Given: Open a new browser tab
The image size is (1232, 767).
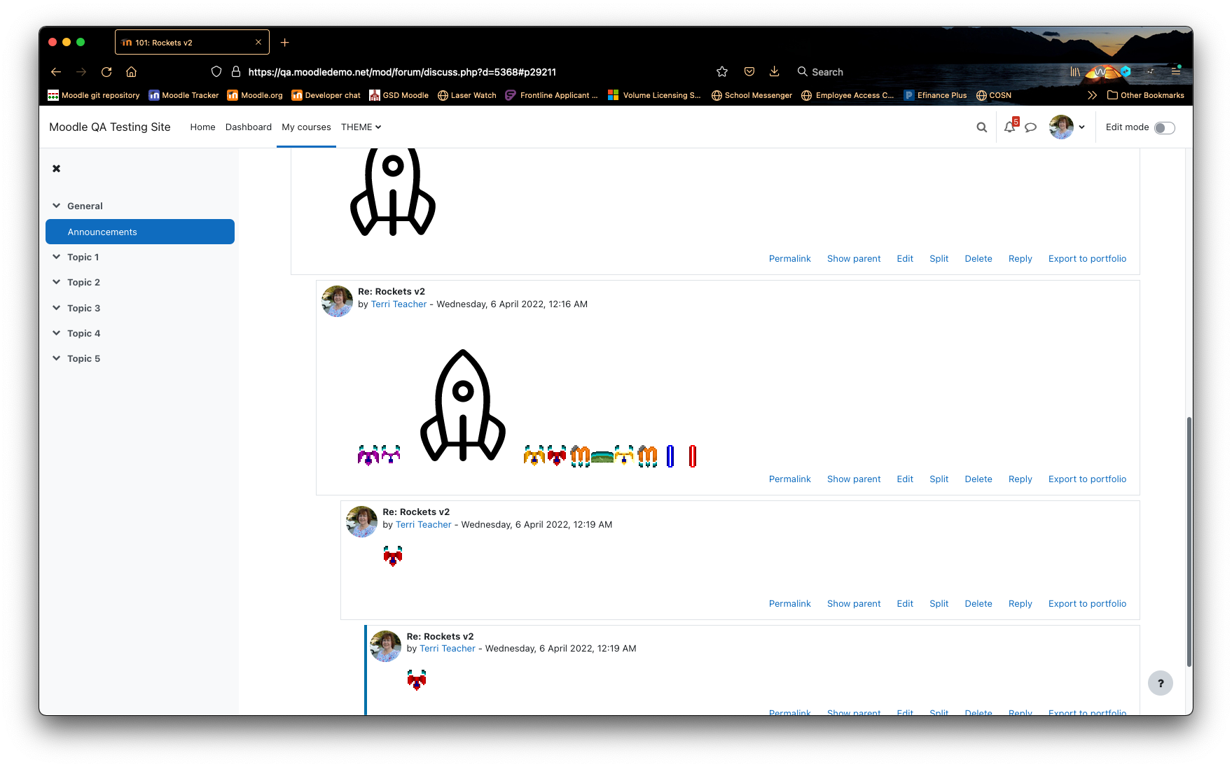Looking at the screenshot, I should coord(284,43).
